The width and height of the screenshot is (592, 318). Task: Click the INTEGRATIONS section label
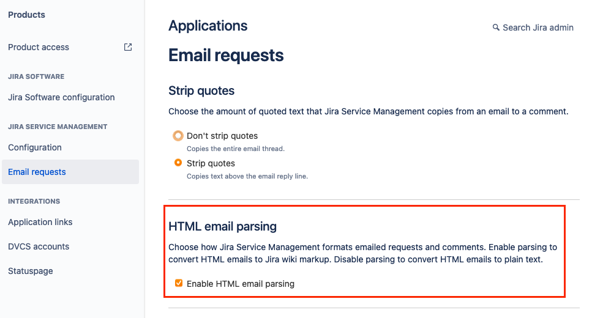34,201
